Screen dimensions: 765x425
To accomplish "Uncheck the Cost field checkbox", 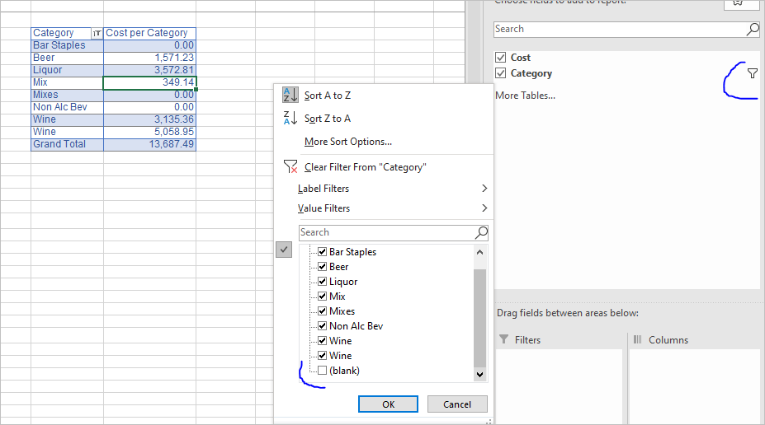I will [x=501, y=58].
